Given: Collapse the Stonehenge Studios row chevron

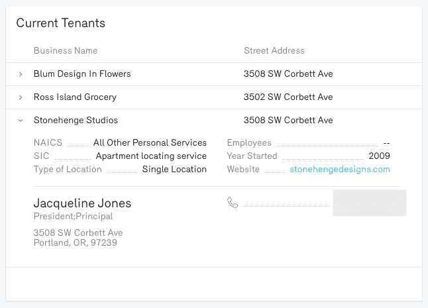Looking at the screenshot, I should [21, 121].
